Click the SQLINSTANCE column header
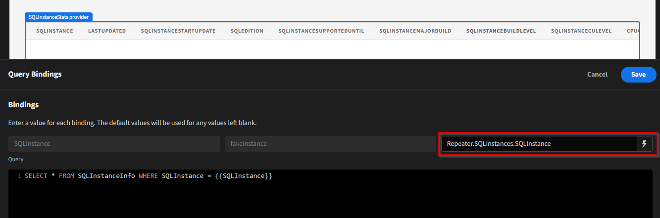 54,31
